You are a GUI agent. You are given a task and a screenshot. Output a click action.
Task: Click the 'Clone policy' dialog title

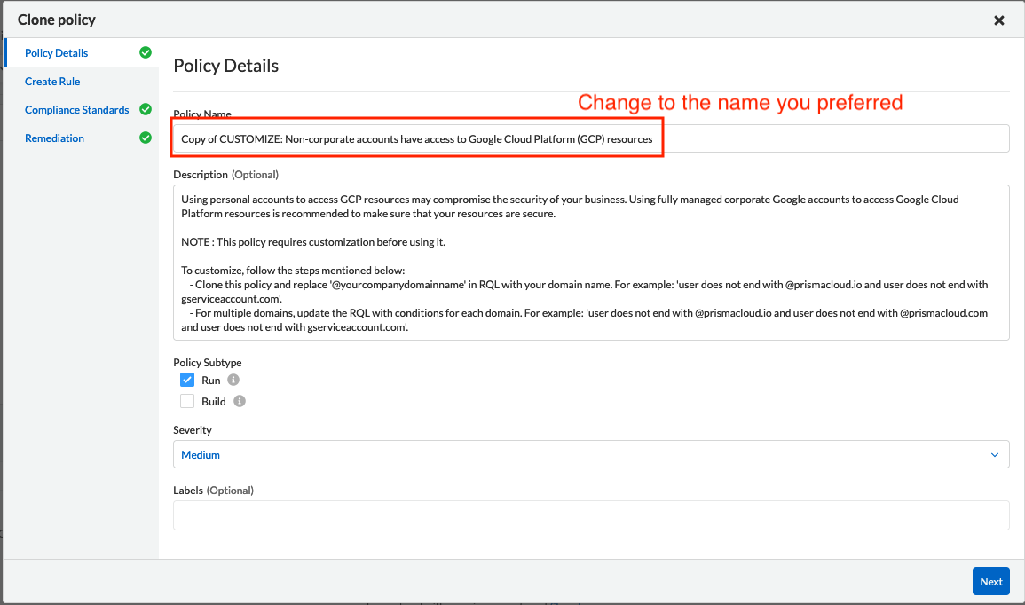(x=57, y=20)
